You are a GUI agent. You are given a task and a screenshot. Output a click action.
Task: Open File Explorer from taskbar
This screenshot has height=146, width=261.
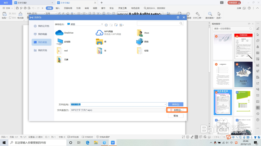pyautogui.click(x=96, y=143)
